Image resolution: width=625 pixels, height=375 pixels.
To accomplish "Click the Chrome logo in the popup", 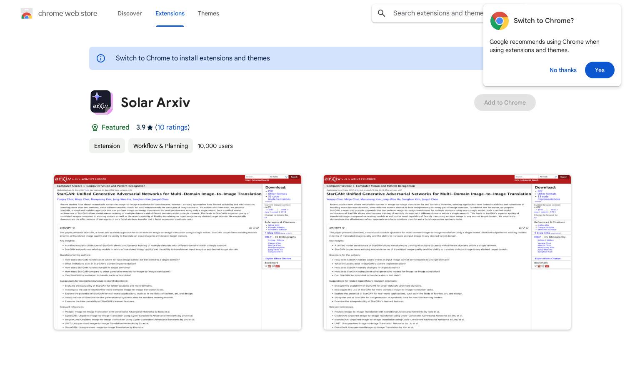I will (499, 21).
